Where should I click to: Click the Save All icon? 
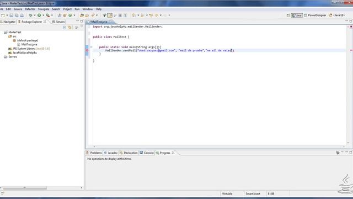pos(17,15)
